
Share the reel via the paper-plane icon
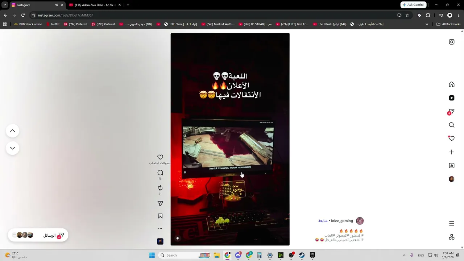tap(160, 204)
